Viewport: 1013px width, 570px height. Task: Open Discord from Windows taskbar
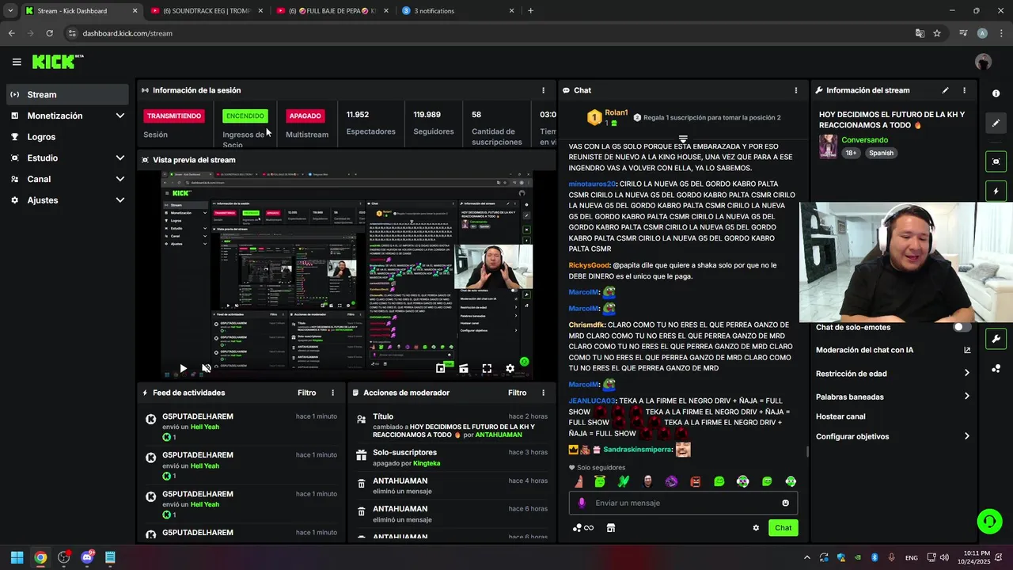click(87, 557)
